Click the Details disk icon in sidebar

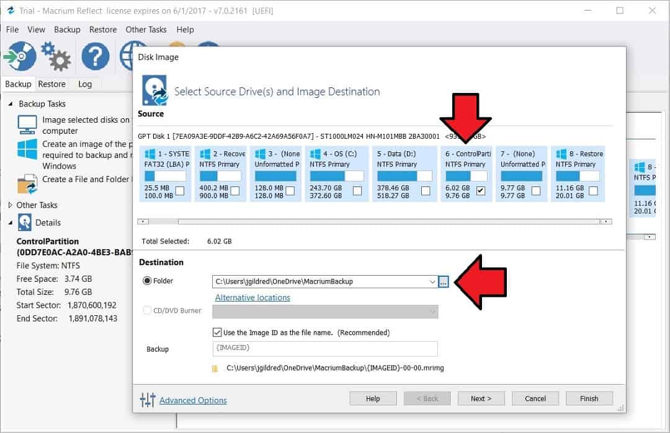click(x=25, y=222)
